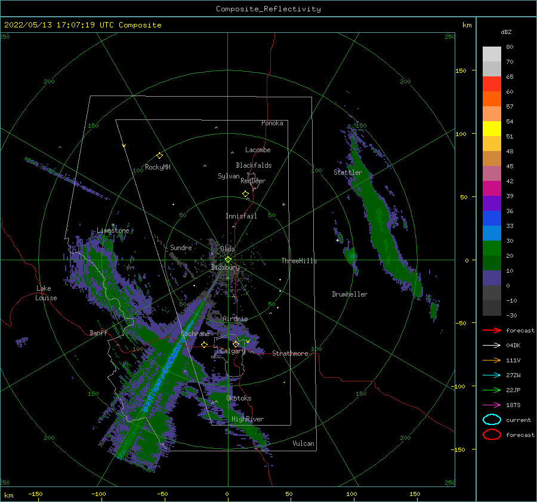Click the -150 tick on bottom km axis
The width and height of the screenshot is (537, 502).
pos(35,494)
